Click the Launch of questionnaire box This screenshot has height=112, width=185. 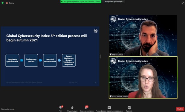pyautogui.click(x=50, y=60)
